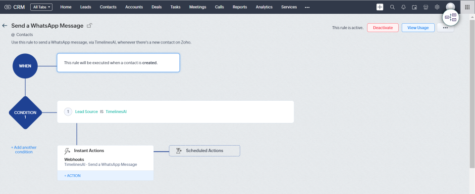Click the Instant Actions lightning icon

(x=67, y=151)
